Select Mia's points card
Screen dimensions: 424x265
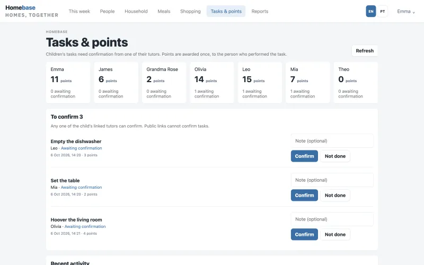tap(308, 83)
